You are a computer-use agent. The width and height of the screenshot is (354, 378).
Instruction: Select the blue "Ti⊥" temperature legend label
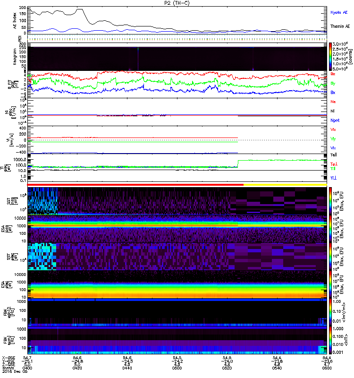click(x=333, y=178)
